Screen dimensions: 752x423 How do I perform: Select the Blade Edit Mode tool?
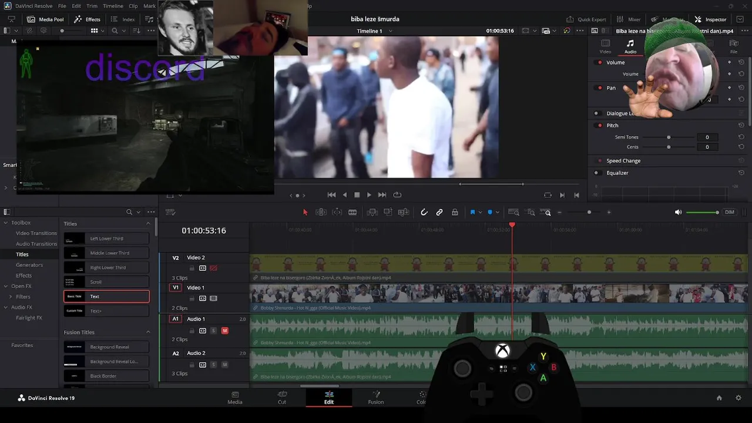click(352, 212)
